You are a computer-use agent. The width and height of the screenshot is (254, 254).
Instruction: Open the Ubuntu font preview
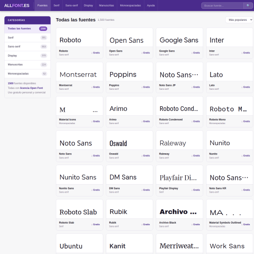tap(80, 243)
